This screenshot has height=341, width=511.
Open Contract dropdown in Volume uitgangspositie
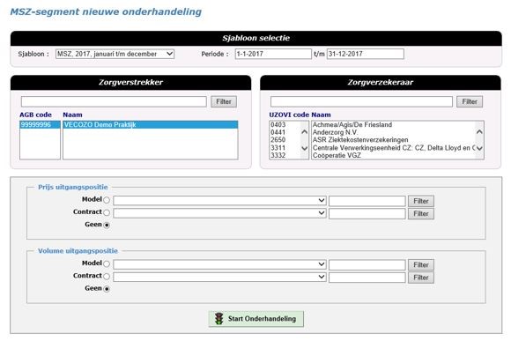click(219, 277)
